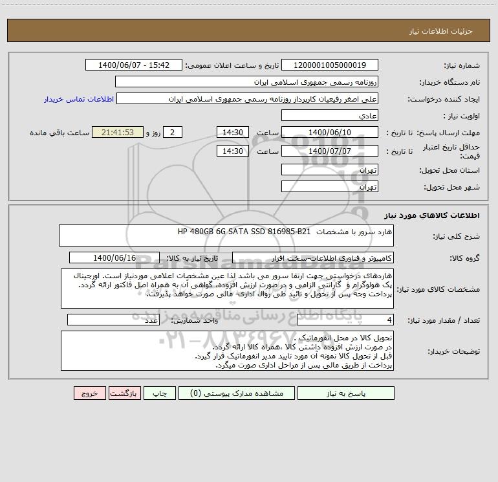Click the 'بازگشت' back button
Viewport: 498px width, 482px height.
(x=124, y=393)
